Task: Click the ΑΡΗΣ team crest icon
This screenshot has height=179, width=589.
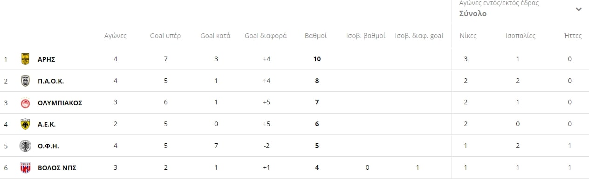Action: click(25, 59)
